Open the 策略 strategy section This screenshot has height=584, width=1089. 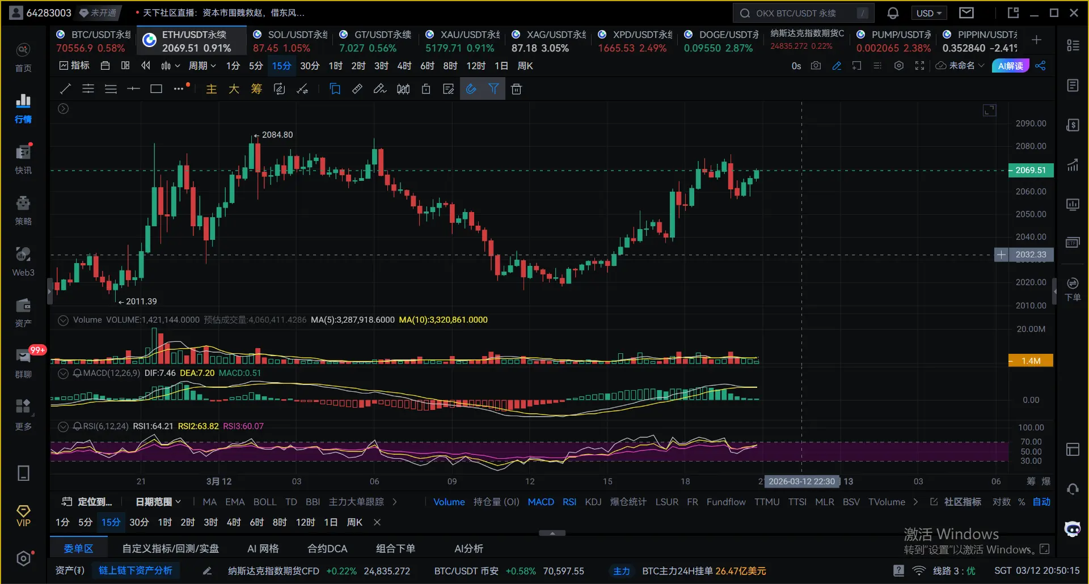(23, 210)
